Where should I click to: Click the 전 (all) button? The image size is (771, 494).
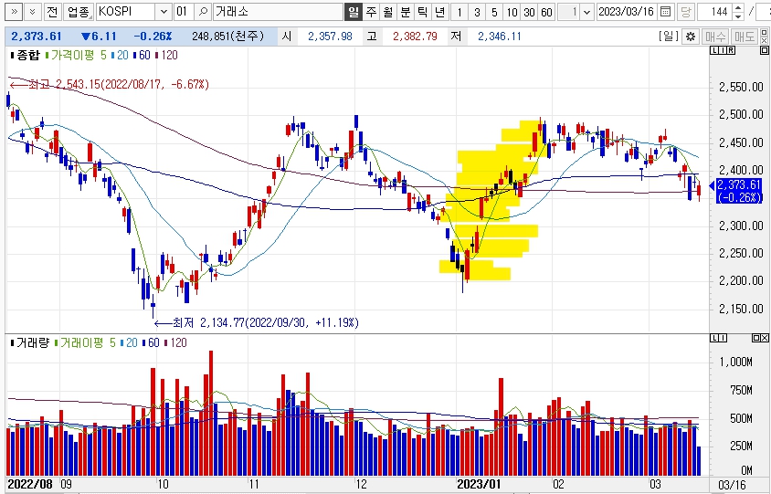pos(53,12)
